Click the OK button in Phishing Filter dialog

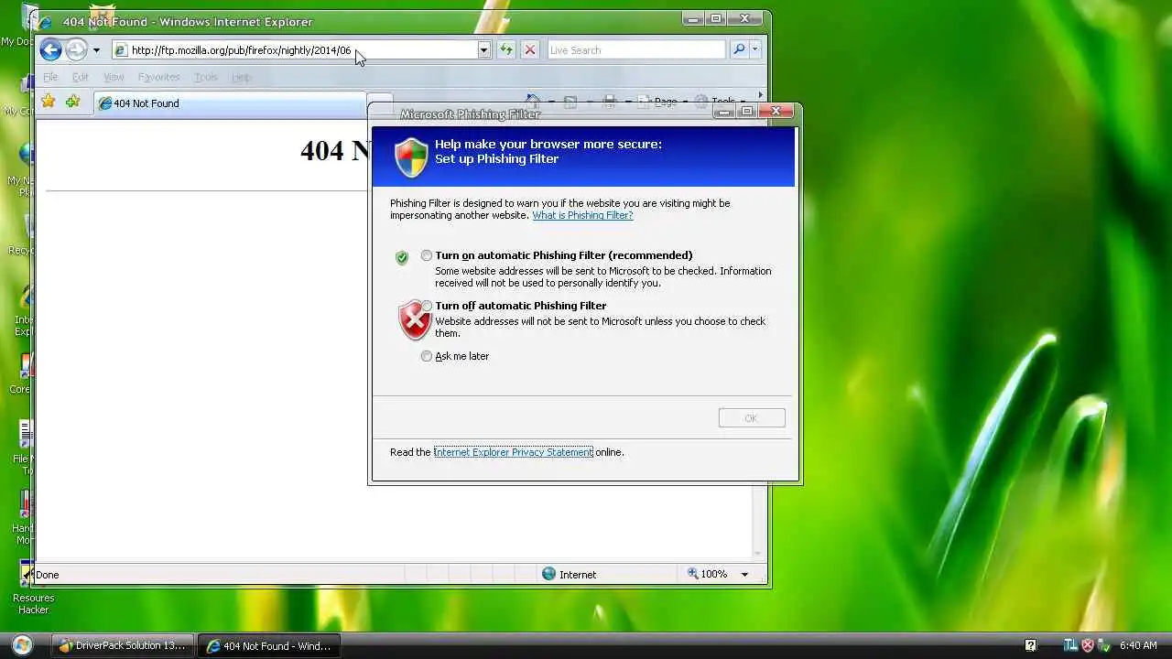[752, 418]
